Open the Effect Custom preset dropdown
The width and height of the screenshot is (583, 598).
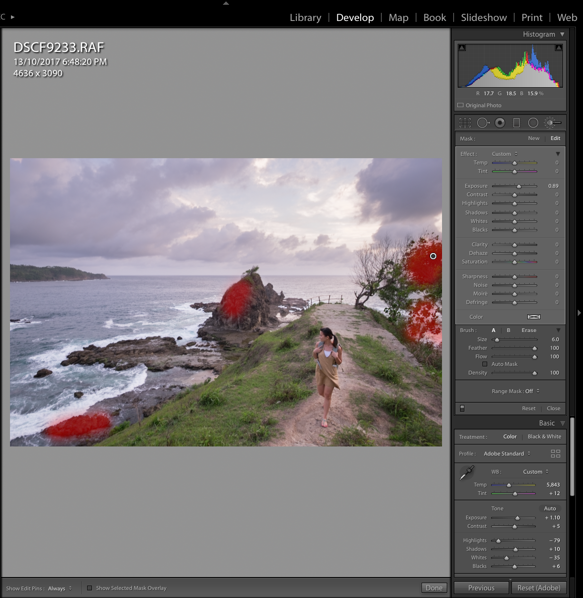[x=505, y=154]
